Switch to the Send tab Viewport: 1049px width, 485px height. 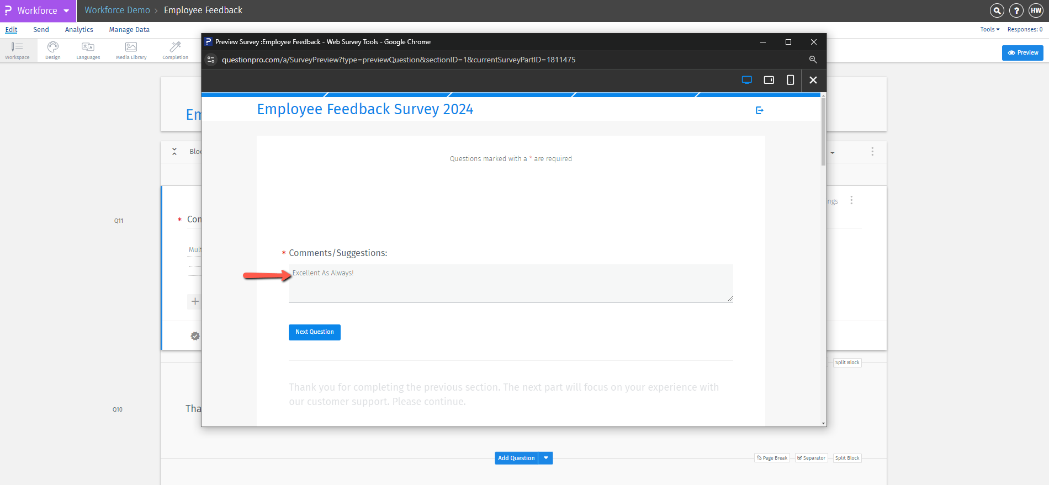coord(41,30)
